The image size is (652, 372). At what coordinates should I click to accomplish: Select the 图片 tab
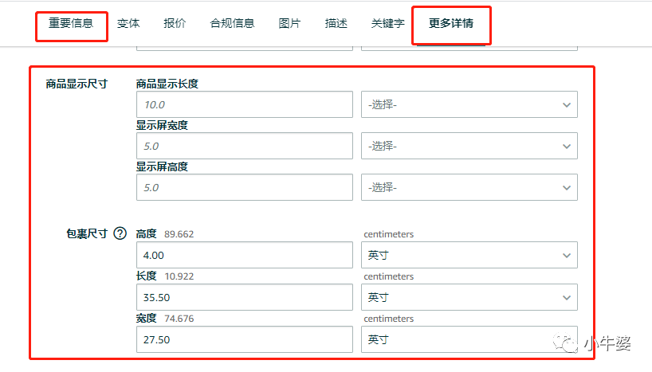(x=289, y=23)
